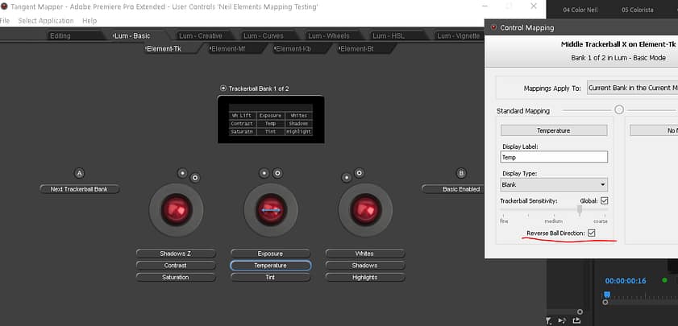Click the green status dot in Premiere
678x326 pixels.
[x=664, y=280]
